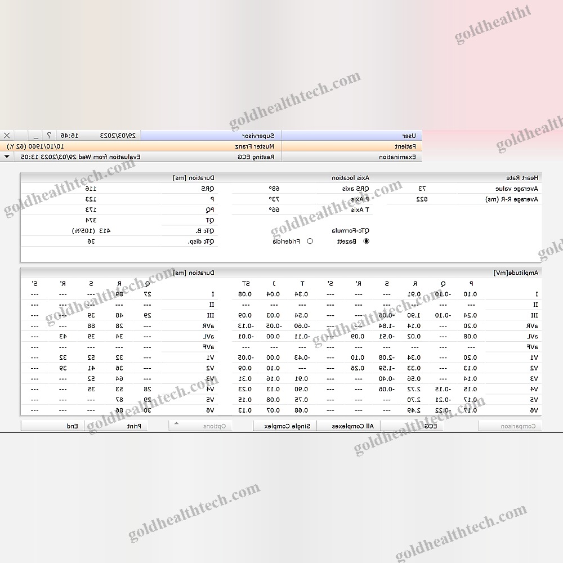Click the Heart Rate section header

click(x=522, y=178)
